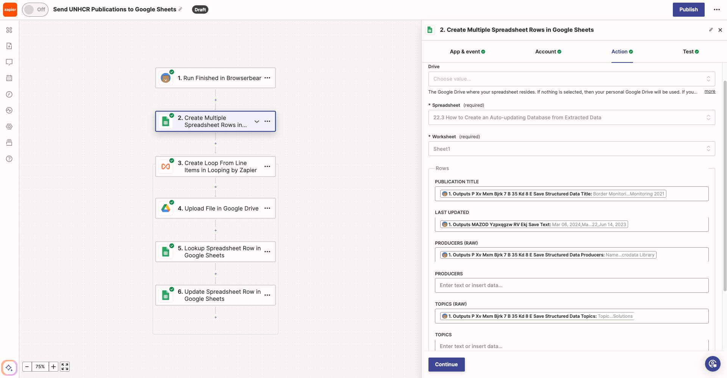Viewport: 727px width, 378px height.
Task: Switch to App & event tab
Action: 467,52
